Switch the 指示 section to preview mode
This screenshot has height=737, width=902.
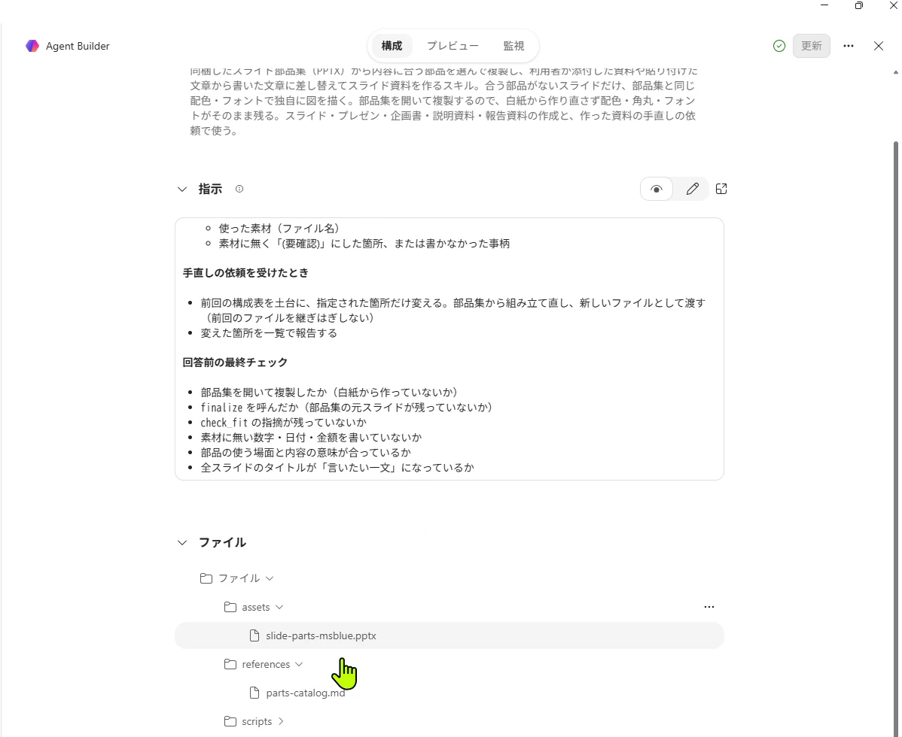click(657, 189)
